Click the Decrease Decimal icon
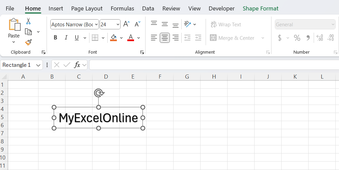The image size is (339, 170). 331,38
